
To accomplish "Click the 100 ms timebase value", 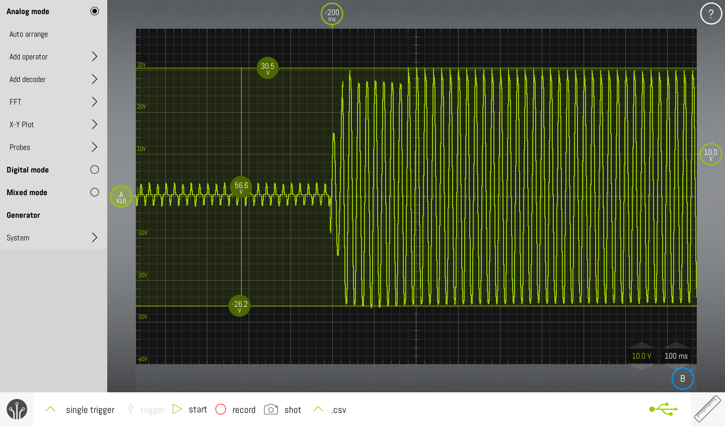I will (x=676, y=356).
